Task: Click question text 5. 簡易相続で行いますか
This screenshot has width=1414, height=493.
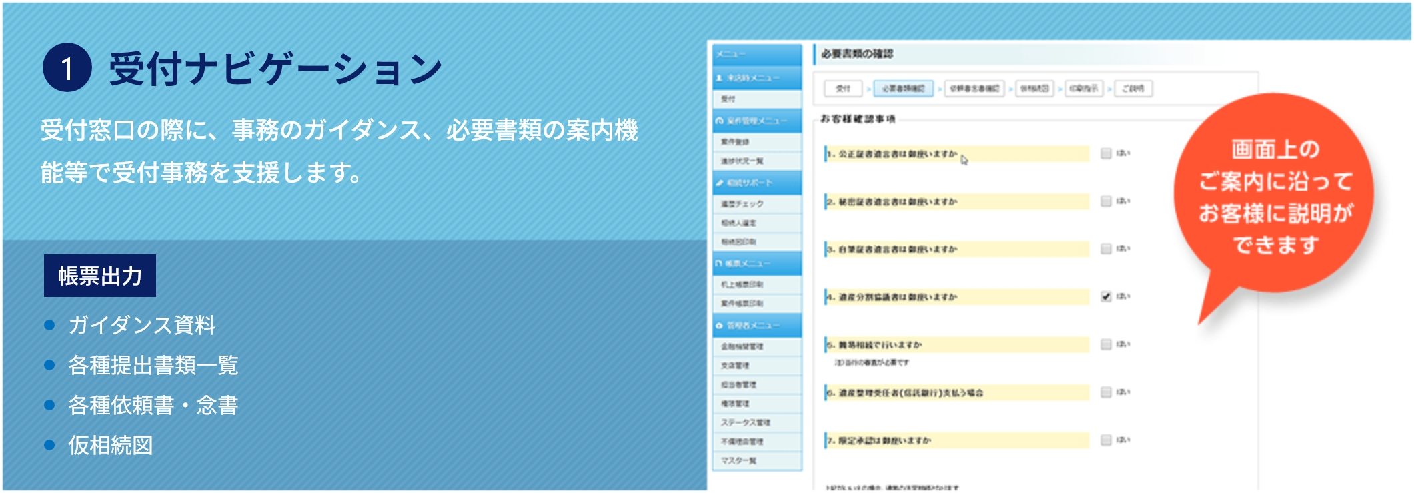Action: (x=874, y=345)
